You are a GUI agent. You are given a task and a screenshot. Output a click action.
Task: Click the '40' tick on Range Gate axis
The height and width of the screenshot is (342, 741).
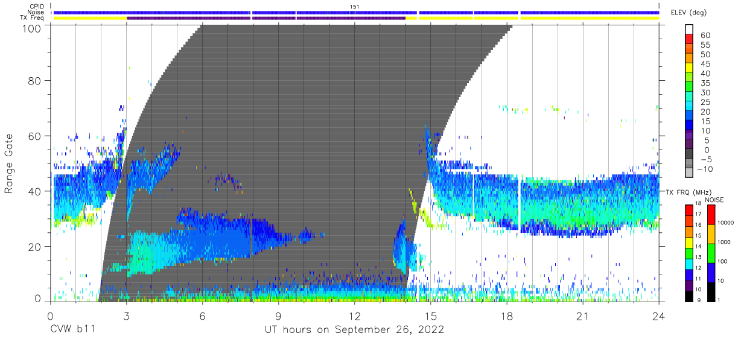35,191
